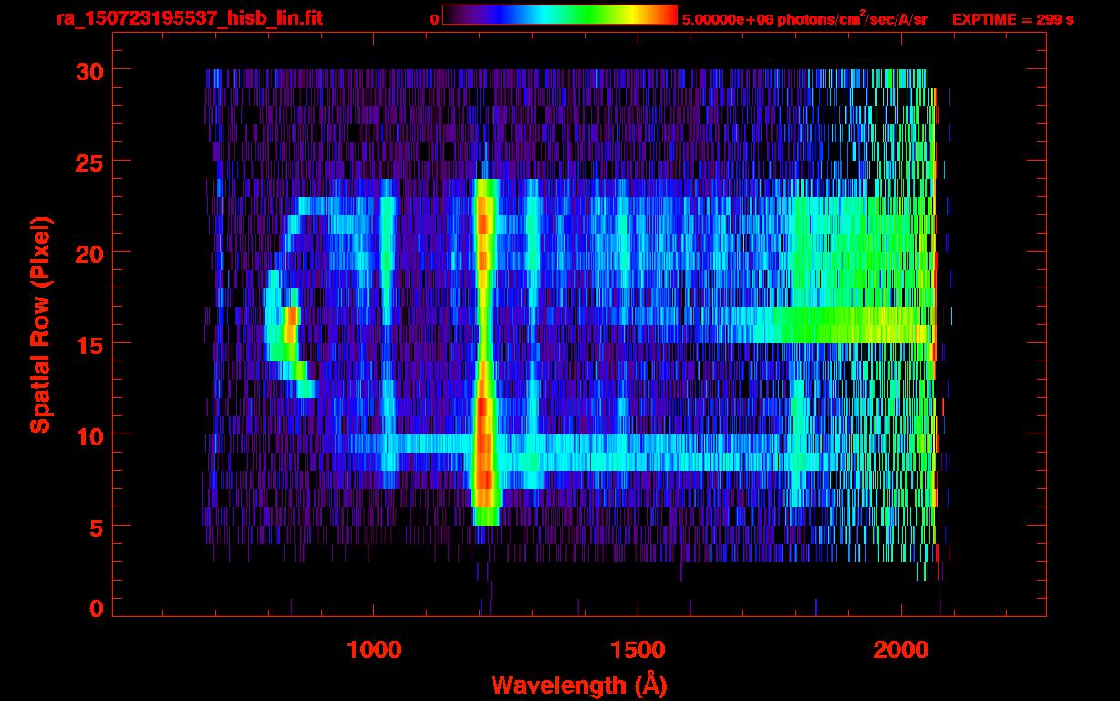Image resolution: width=1120 pixels, height=701 pixels.
Task: Click the horizontal cyan streak at row 9
Action: pyautogui.click(x=584, y=453)
